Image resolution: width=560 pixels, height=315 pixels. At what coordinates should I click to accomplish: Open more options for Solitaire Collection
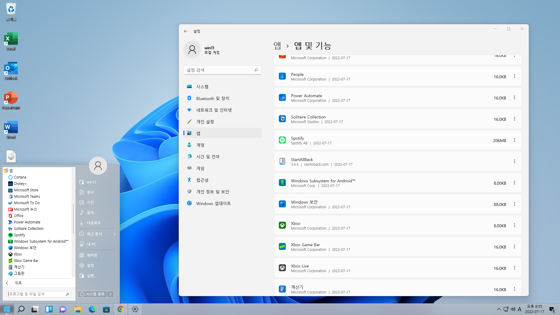514,119
